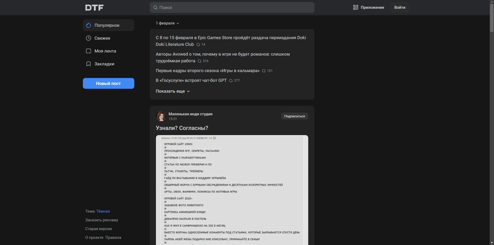Click the Войти login button

click(x=400, y=7)
